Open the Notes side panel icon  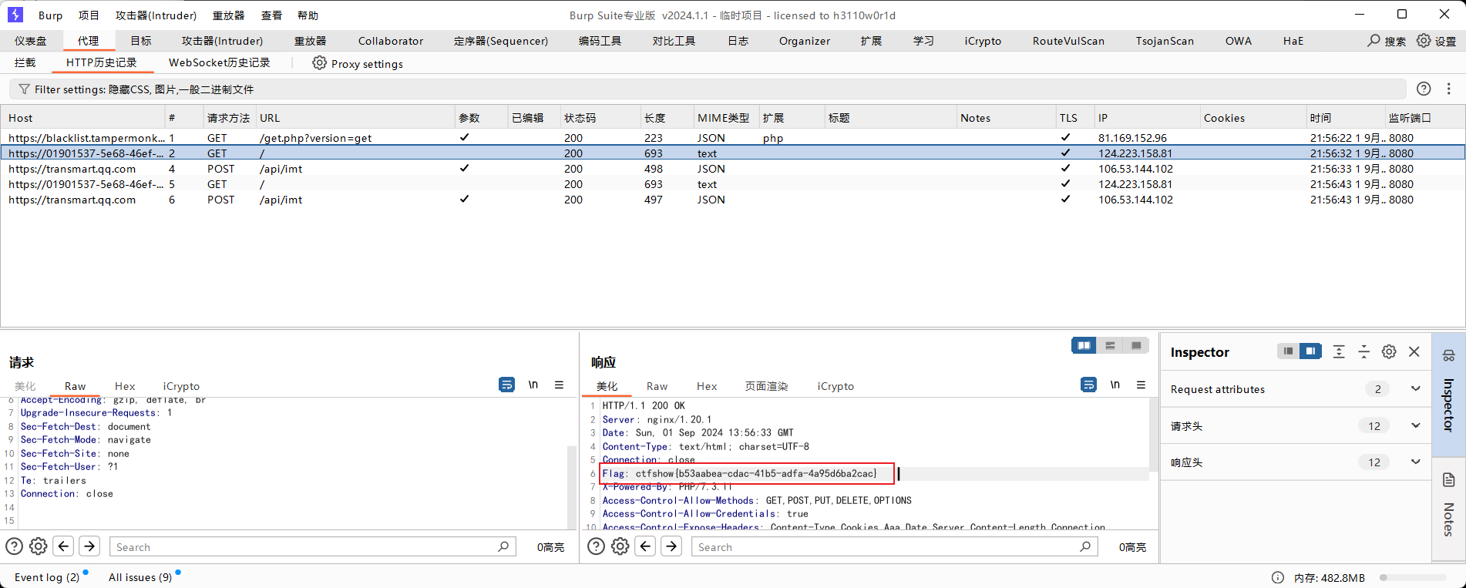pos(1448,480)
